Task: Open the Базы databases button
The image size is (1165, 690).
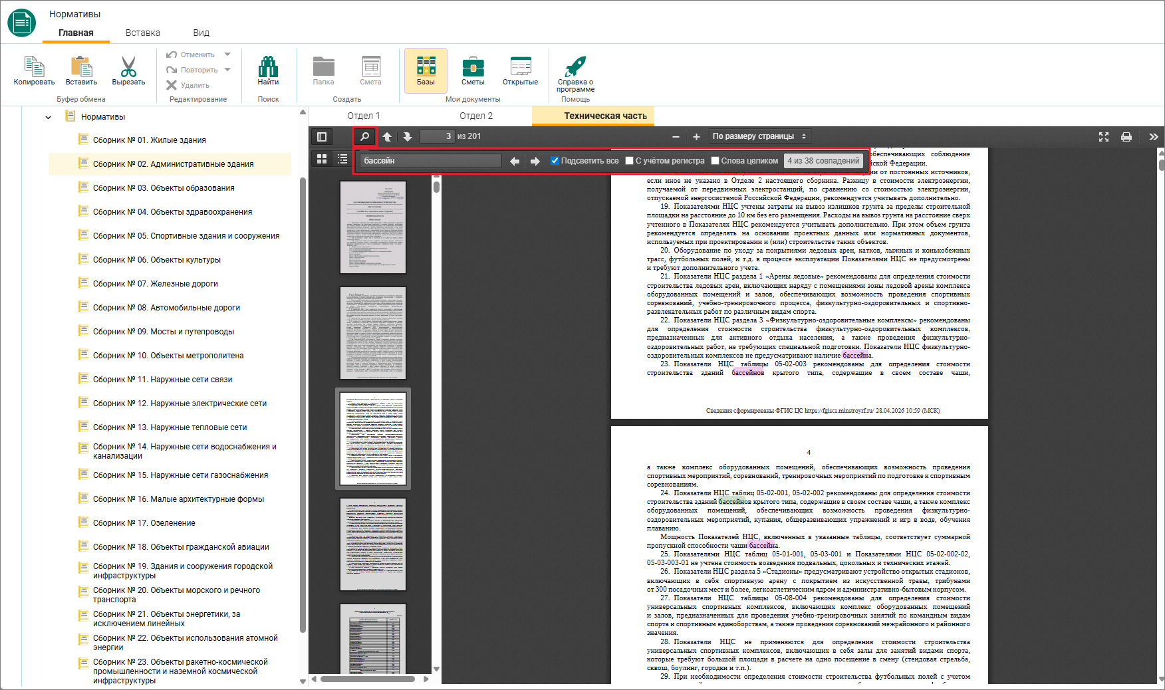Action: pos(426,71)
